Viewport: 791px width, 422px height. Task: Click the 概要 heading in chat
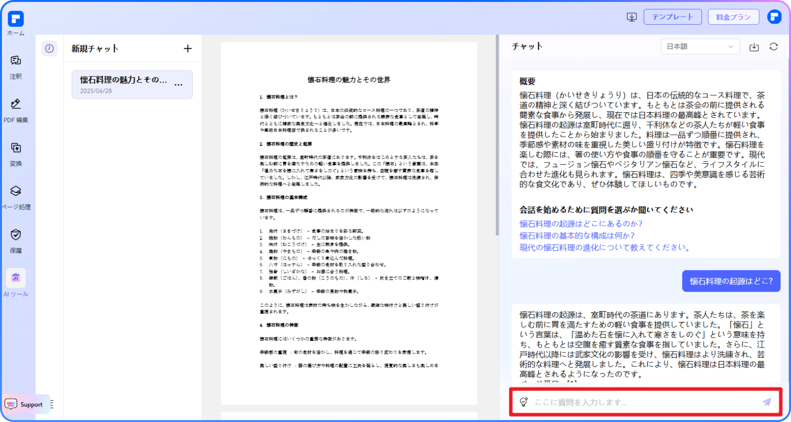click(527, 81)
